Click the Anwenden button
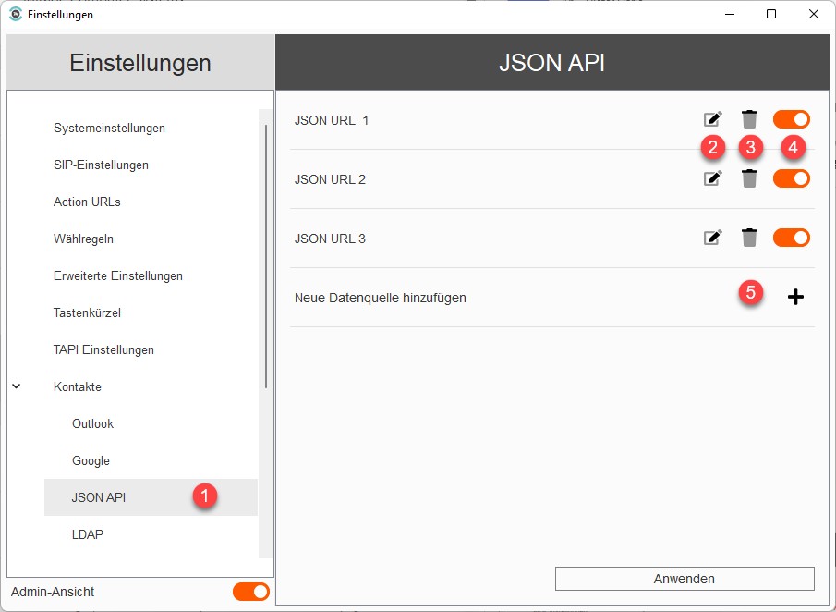 [x=685, y=579]
